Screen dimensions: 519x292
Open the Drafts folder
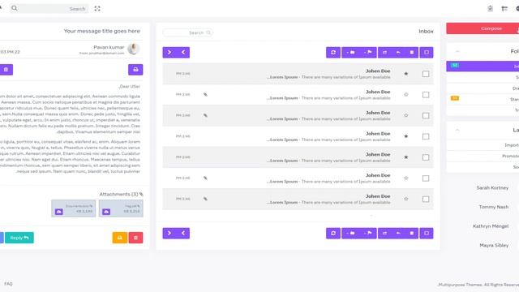[483, 88]
